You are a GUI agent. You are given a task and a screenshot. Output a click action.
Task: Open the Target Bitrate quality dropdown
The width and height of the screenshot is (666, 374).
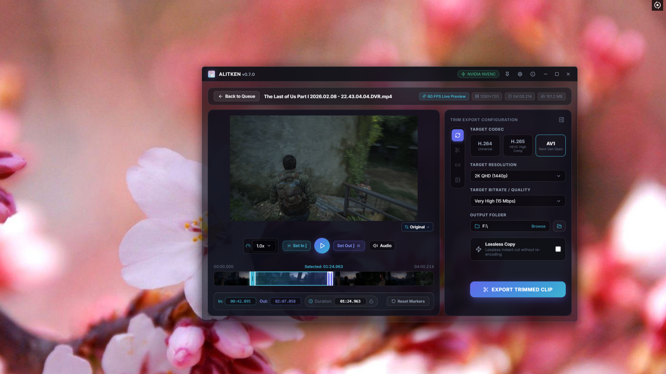pyautogui.click(x=518, y=201)
